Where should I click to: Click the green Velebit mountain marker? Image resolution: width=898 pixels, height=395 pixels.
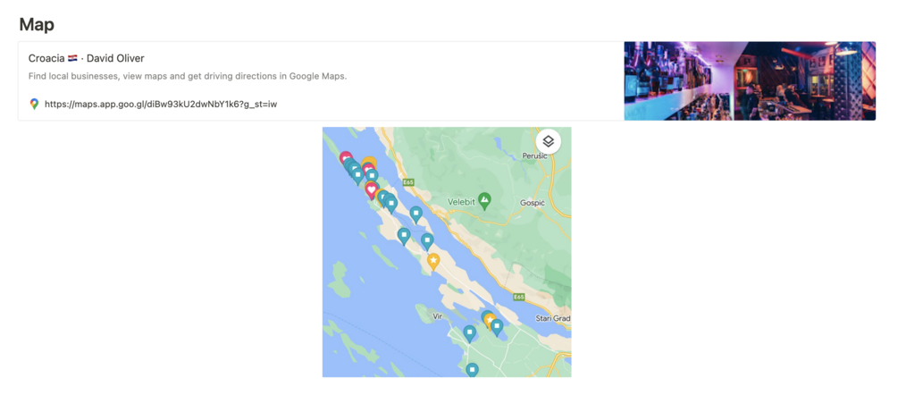[x=484, y=200]
